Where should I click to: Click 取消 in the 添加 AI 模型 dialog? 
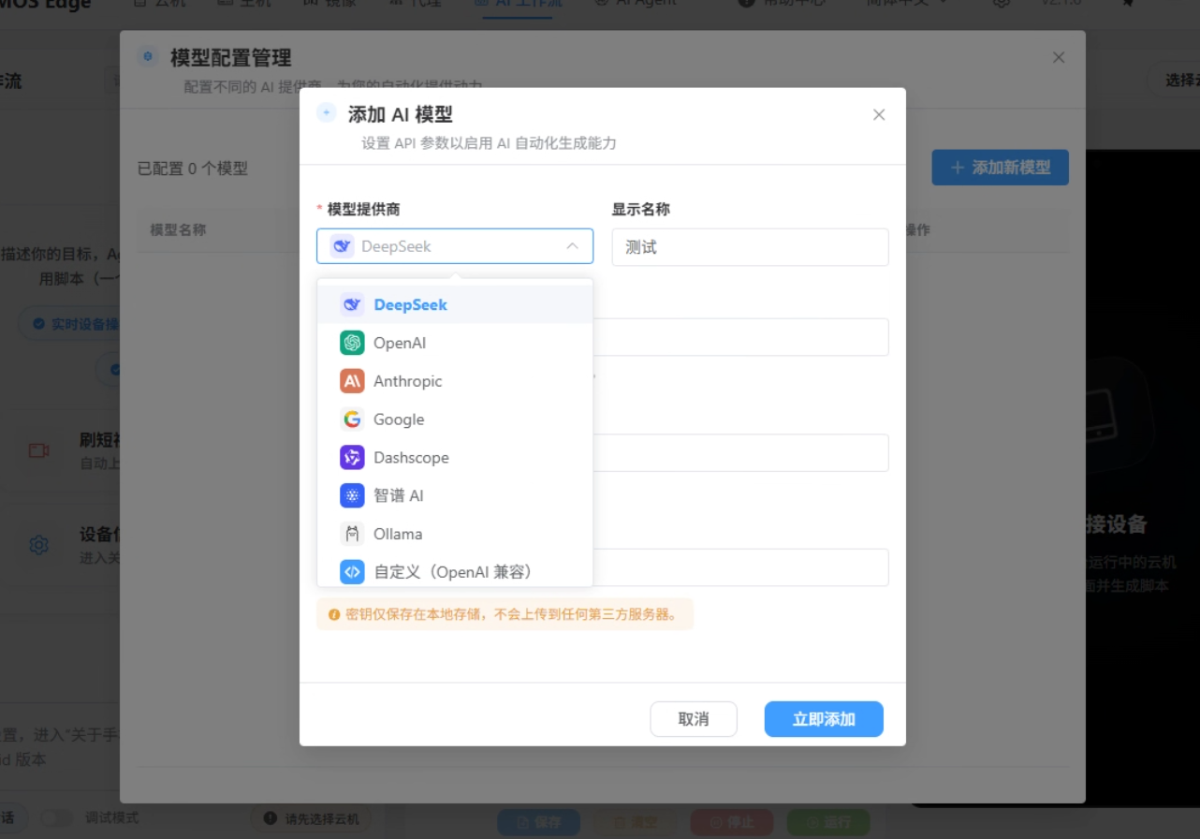point(694,719)
